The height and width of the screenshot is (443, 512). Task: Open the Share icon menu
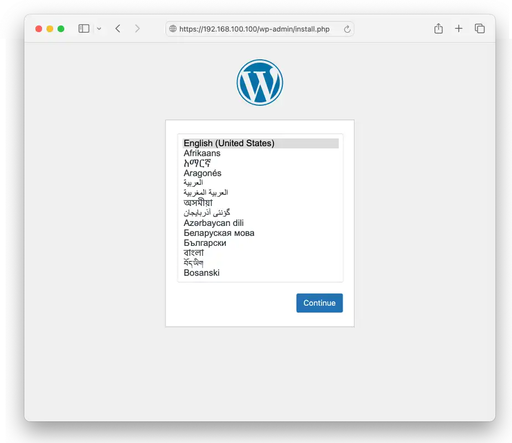click(x=438, y=28)
